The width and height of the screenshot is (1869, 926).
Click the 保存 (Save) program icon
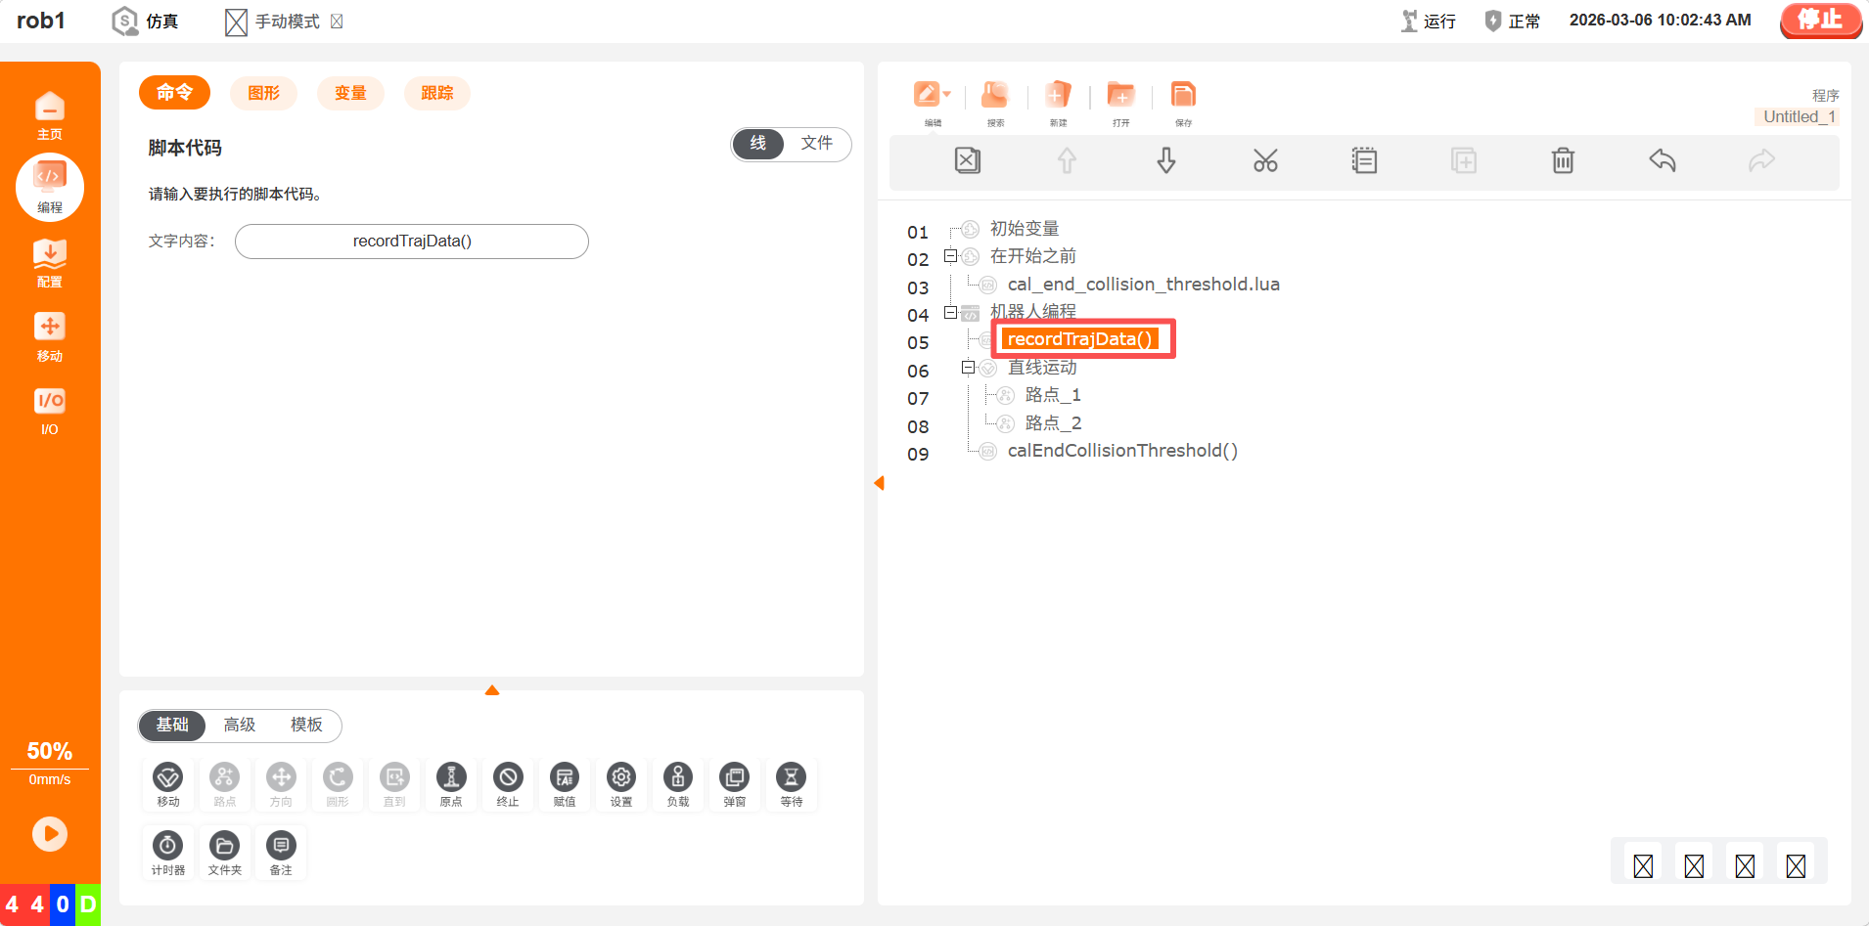tap(1183, 96)
